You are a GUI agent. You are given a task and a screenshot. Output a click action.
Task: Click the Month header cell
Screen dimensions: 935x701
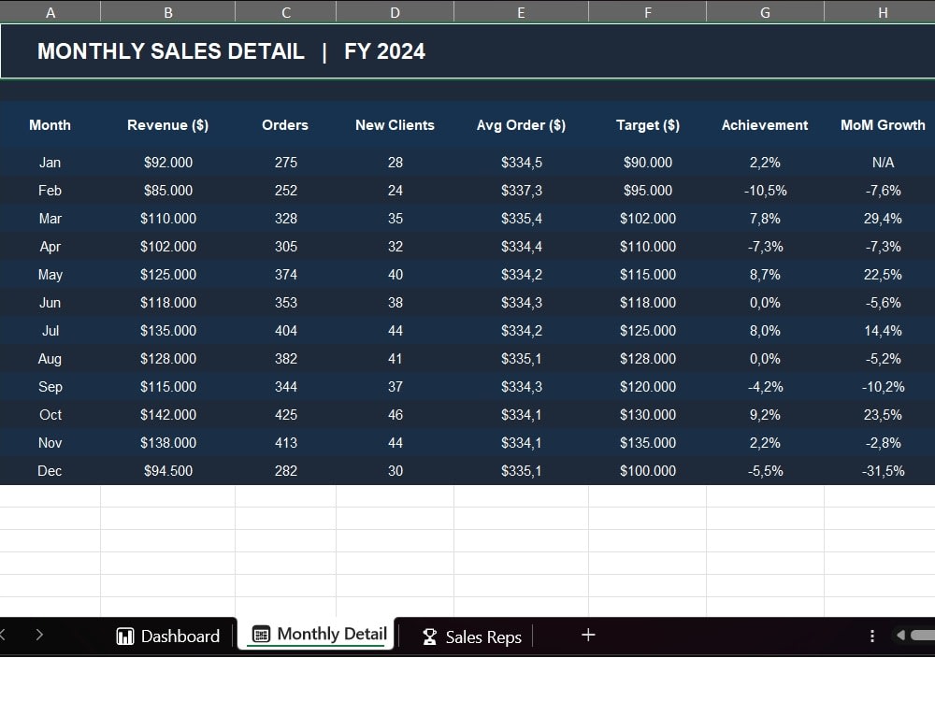(50, 125)
